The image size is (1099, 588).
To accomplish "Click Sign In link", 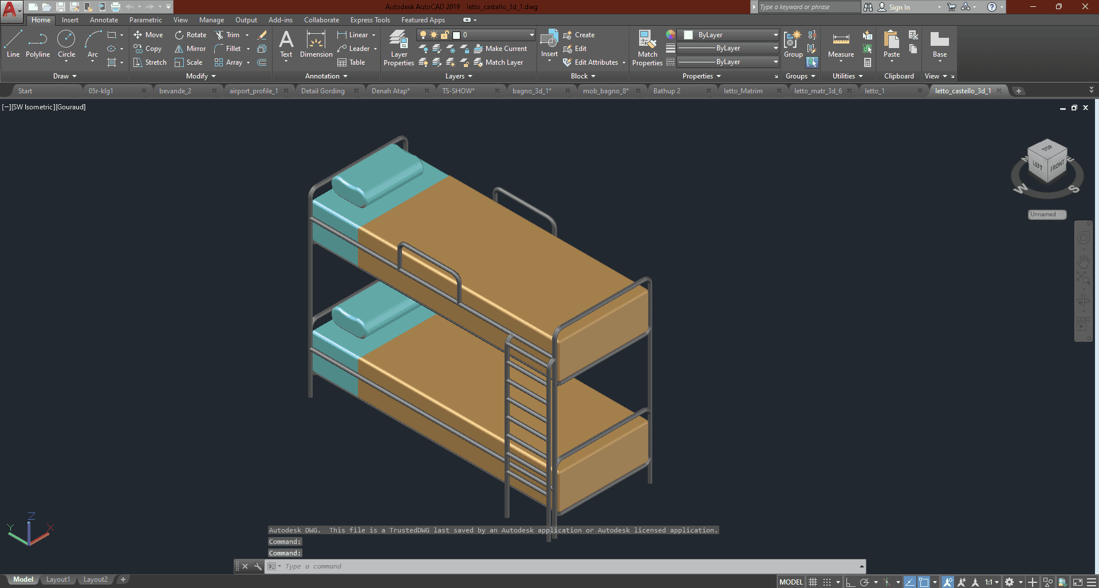I will click(899, 7).
